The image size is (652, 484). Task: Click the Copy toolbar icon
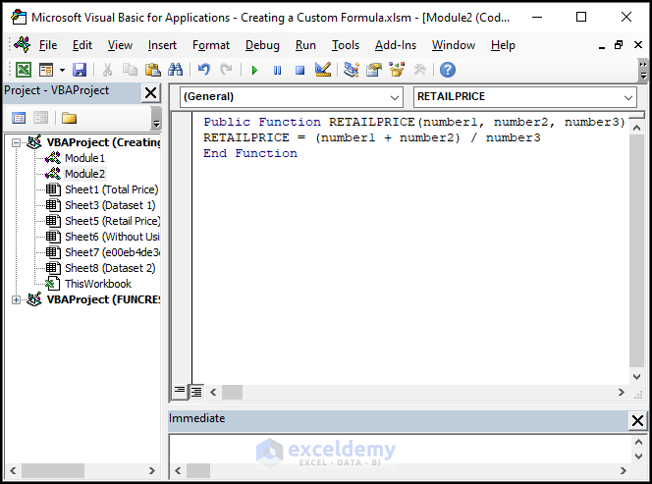pos(130,70)
